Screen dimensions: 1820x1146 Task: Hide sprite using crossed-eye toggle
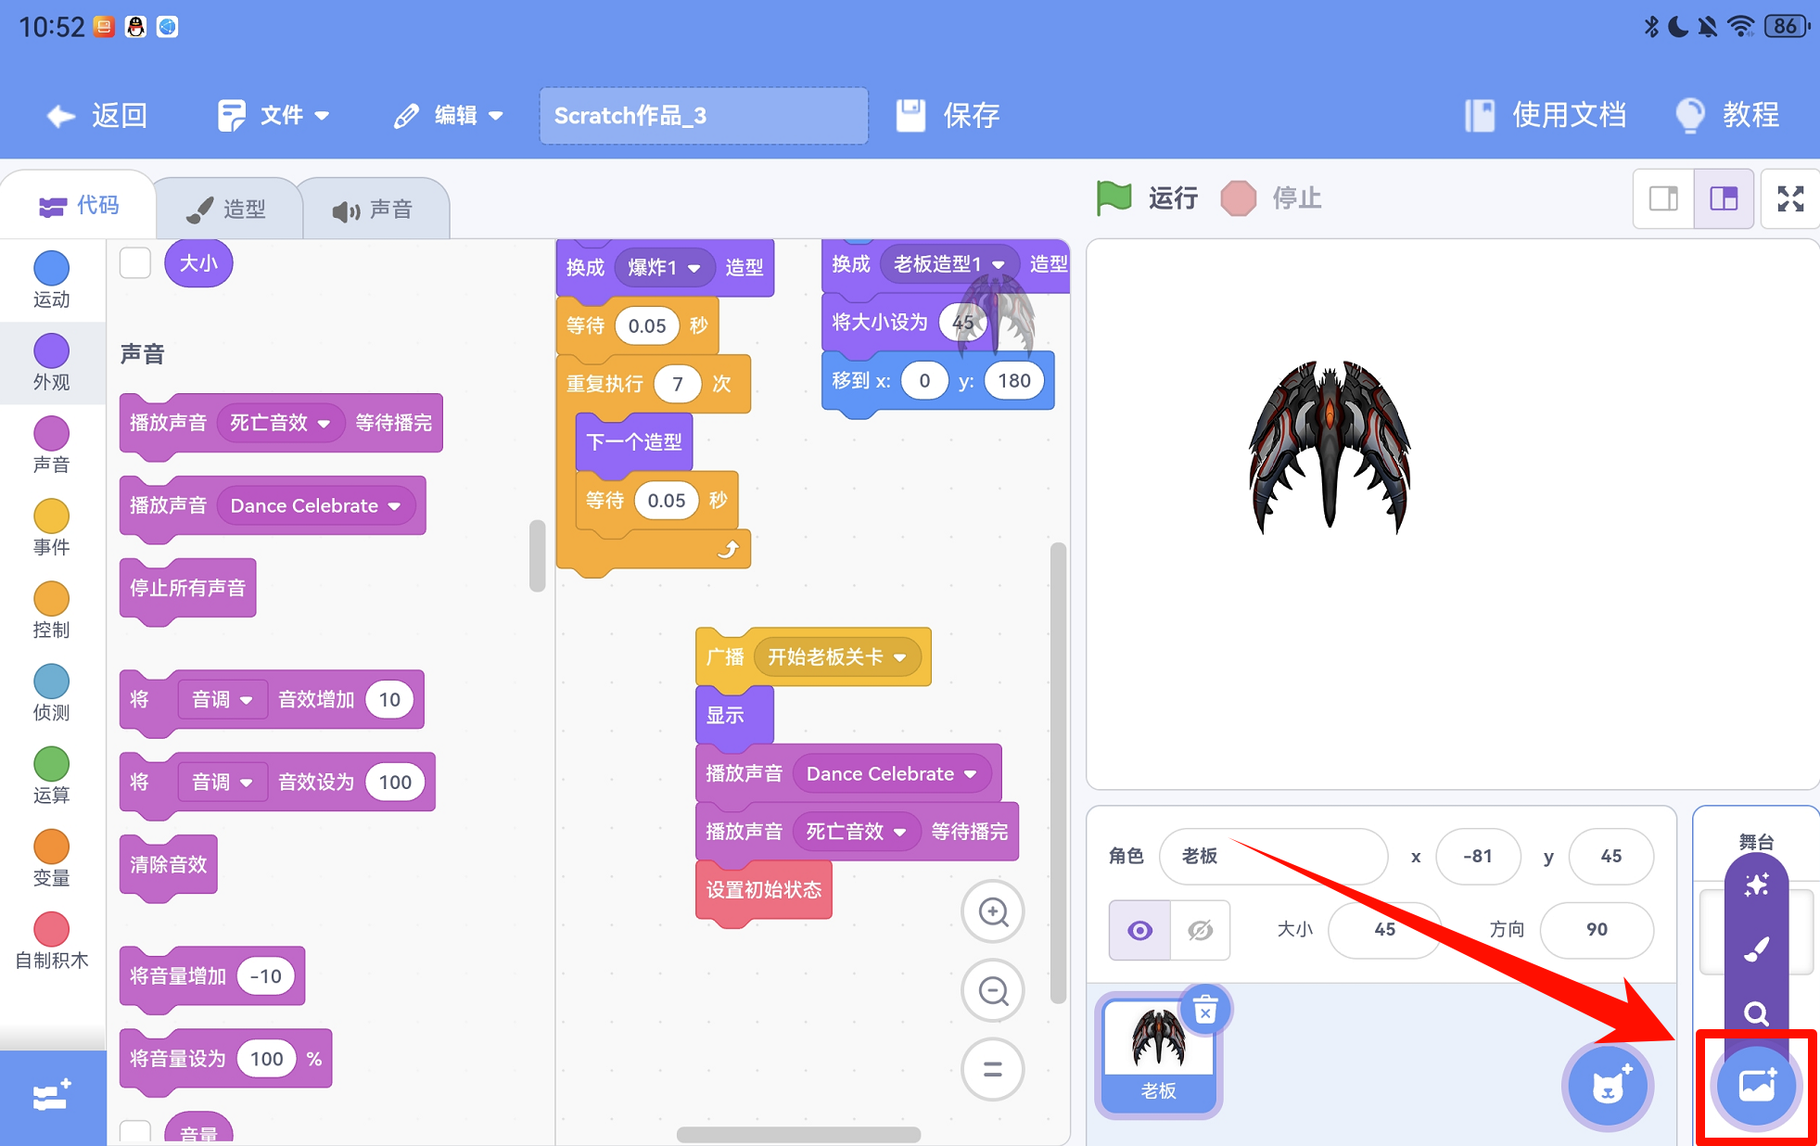[x=1201, y=930]
